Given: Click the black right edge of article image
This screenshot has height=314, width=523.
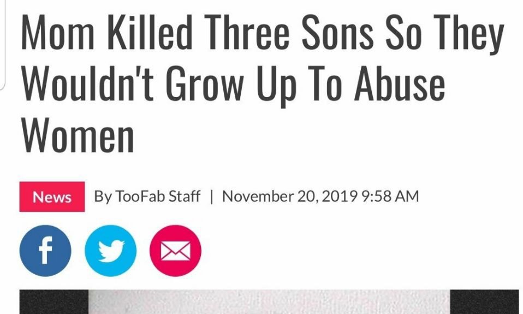Looking at the screenshot, I should click(484, 301).
